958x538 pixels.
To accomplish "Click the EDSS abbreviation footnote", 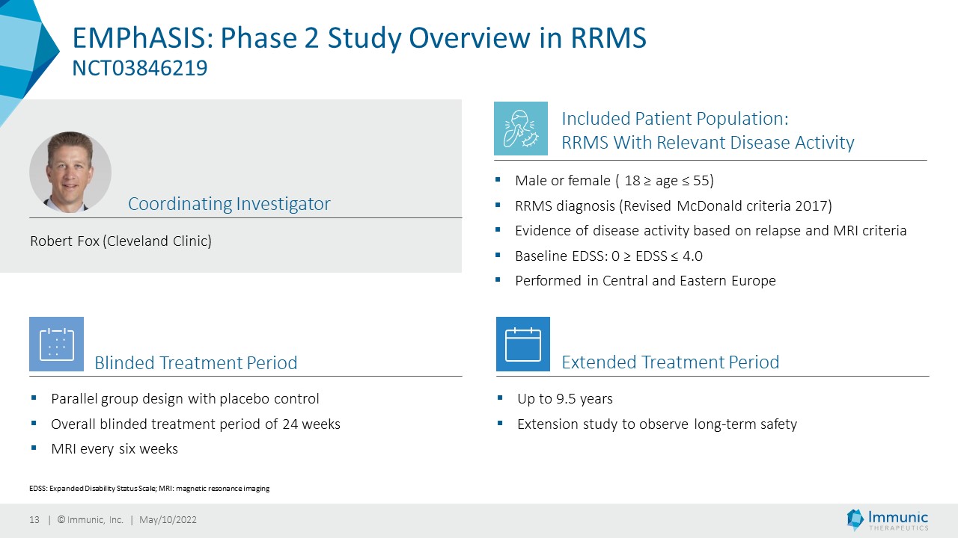I will point(150,489).
